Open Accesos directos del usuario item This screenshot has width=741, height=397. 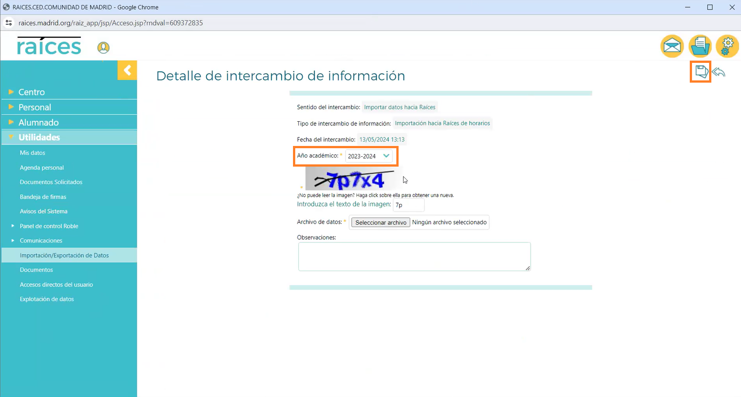pyautogui.click(x=56, y=285)
